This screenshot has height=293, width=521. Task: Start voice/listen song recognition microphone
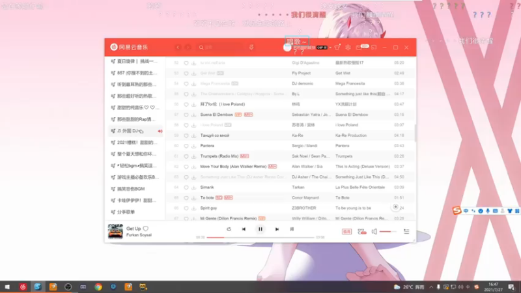coord(251,47)
